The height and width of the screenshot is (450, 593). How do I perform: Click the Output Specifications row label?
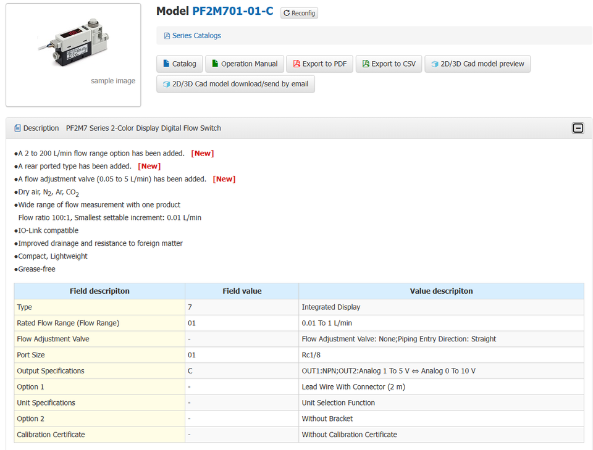[51, 371]
